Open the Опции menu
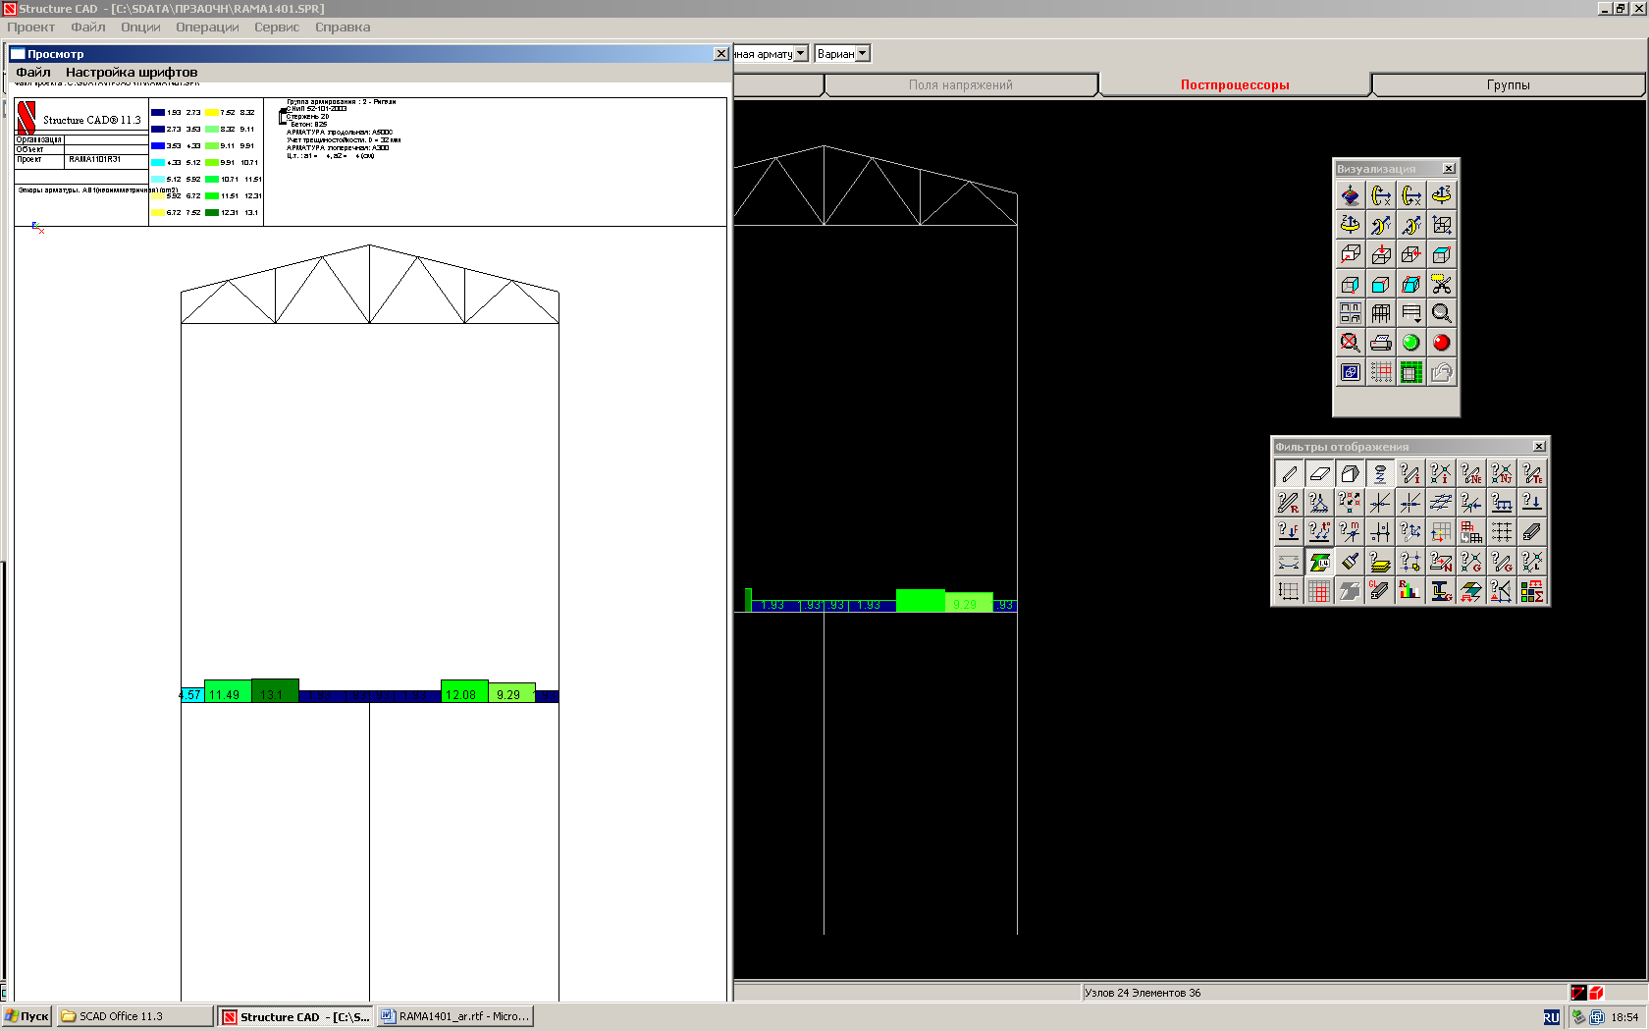 pyautogui.click(x=140, y=27)
